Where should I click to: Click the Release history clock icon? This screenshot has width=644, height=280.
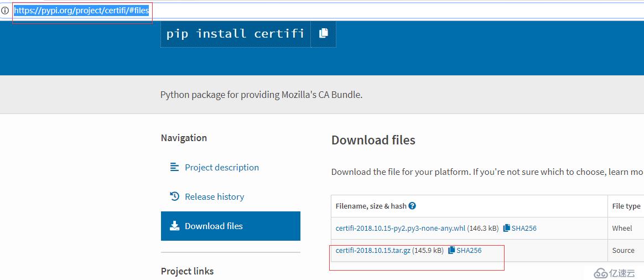click(174, 196)
